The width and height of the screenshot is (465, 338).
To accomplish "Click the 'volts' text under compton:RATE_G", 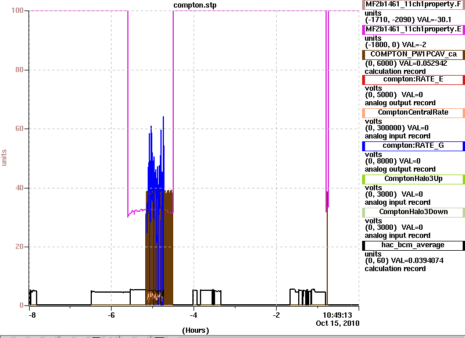I will pyautogui.click(x=373, y=155).
